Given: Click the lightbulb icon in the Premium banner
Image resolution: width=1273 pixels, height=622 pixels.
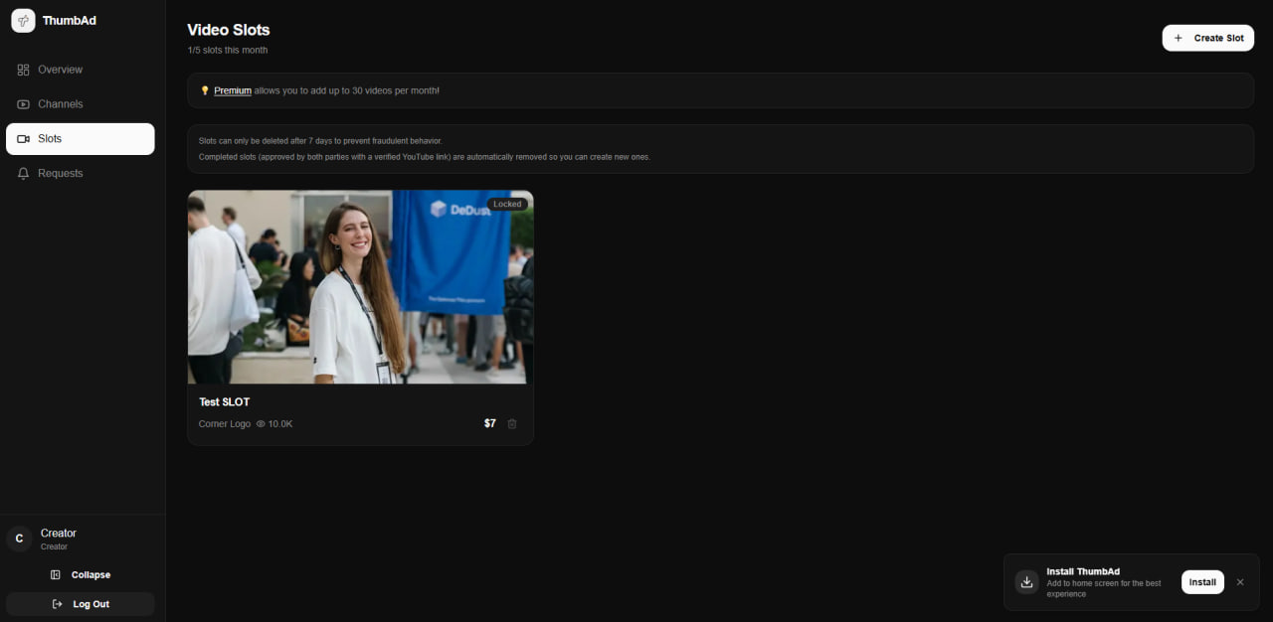Looking at the screenshot, I should point(203,89).
